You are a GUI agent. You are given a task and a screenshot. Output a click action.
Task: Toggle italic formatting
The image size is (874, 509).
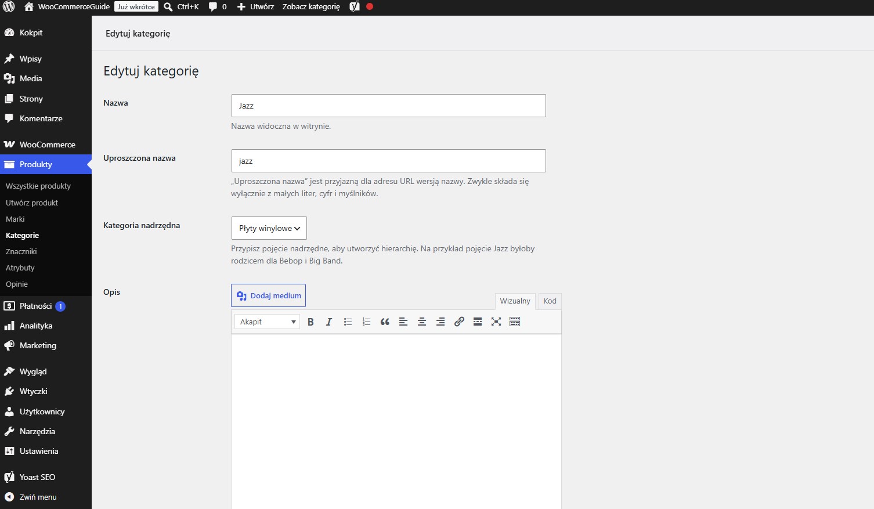[329, 322]
